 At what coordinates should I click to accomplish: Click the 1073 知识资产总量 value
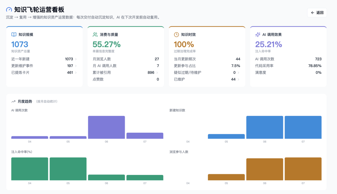pos(20,44)
